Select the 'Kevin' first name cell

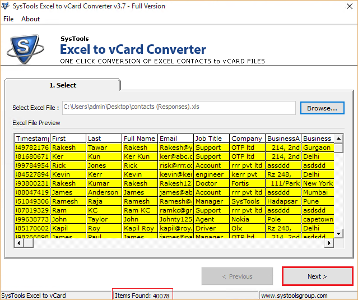68,174
